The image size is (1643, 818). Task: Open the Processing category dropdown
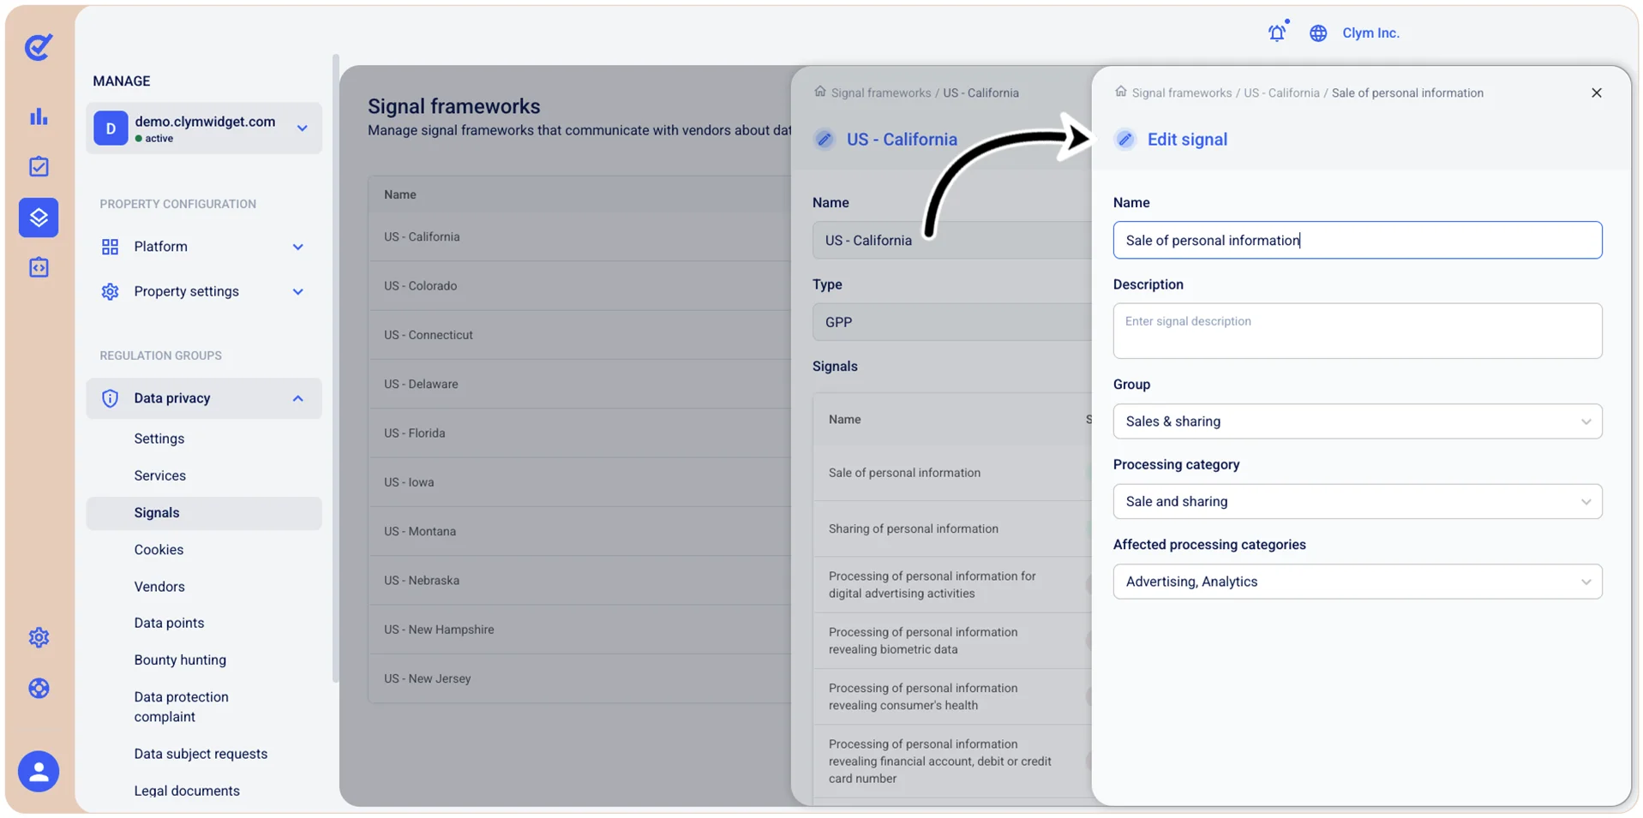coord(1357,501)
